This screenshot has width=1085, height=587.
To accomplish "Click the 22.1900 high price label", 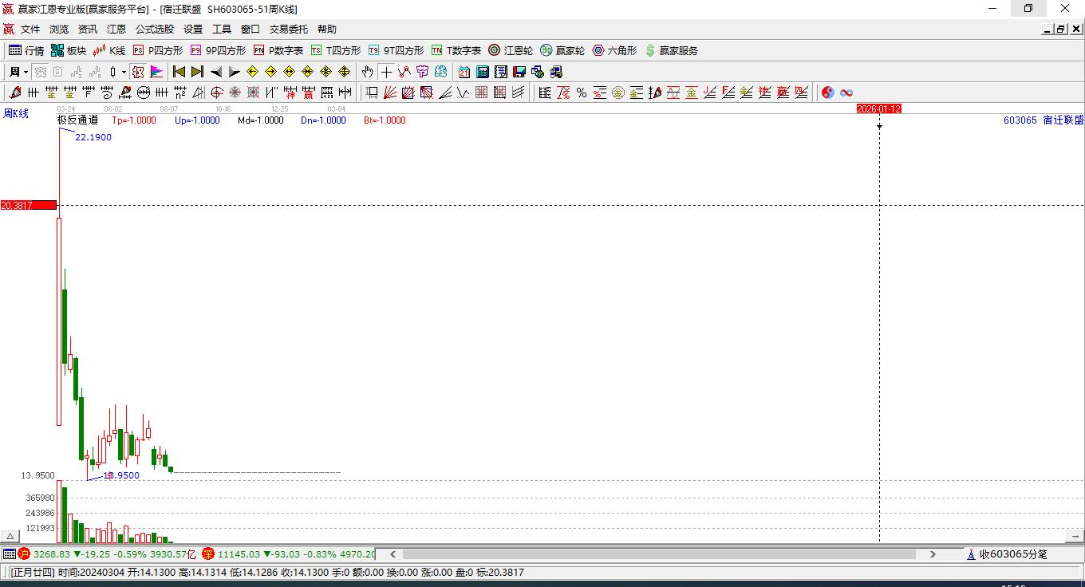I will [93, 137].
